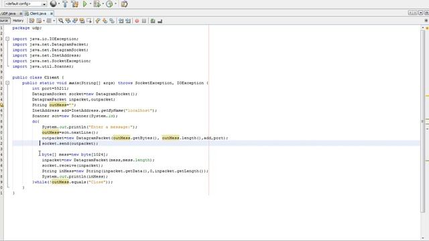
Task: Open dropdown arrow next to browser globe
Action: pyautogui.click(x=59, y=4)
